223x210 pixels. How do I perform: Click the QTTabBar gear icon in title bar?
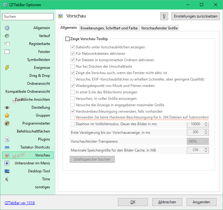point(5,5)
